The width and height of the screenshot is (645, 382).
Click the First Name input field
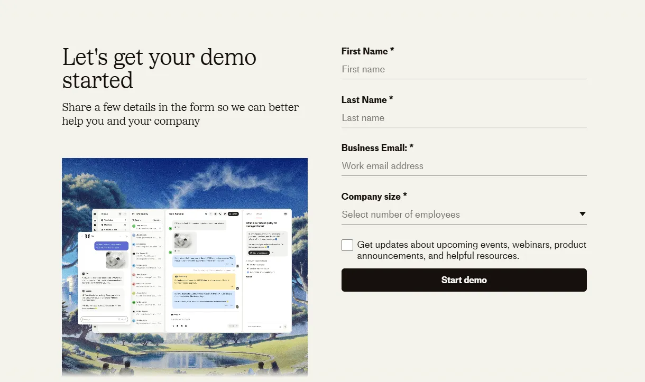coord(464,69)
